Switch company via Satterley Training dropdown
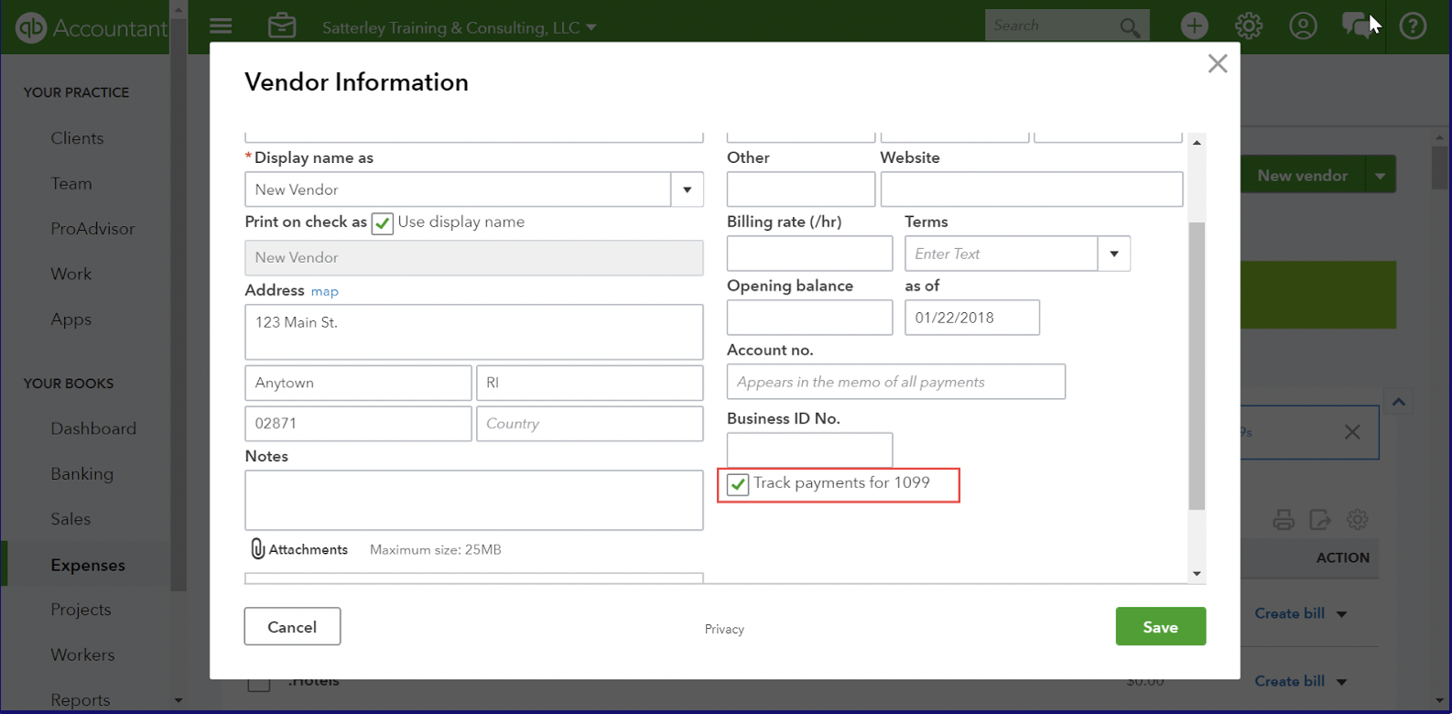 tap(460, 27)
